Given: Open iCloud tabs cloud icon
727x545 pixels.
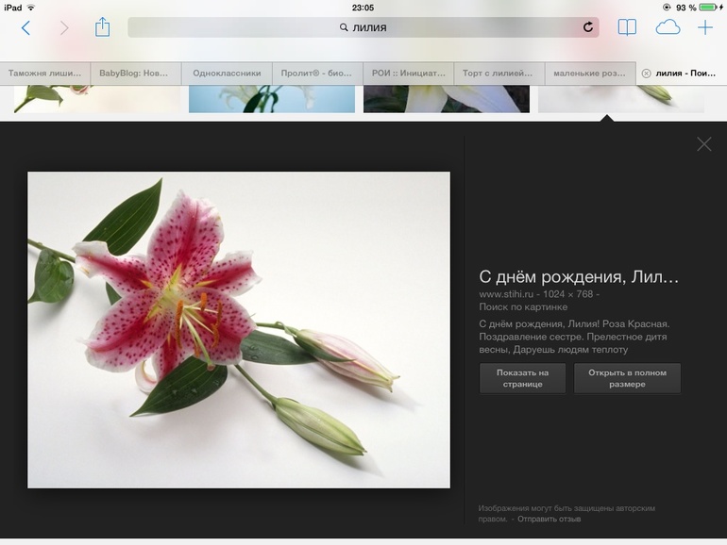Looking at the screenshot, I should pyautogui.click(x=668, y=27).
